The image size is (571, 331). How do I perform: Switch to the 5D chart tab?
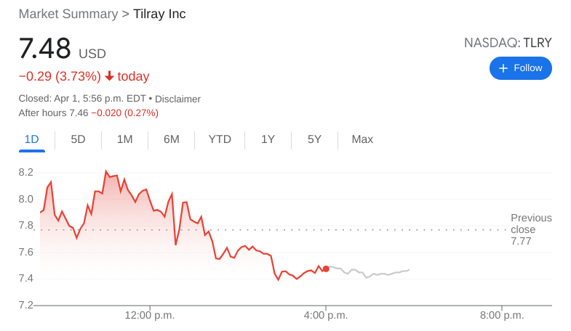click(x=78, y=139)
